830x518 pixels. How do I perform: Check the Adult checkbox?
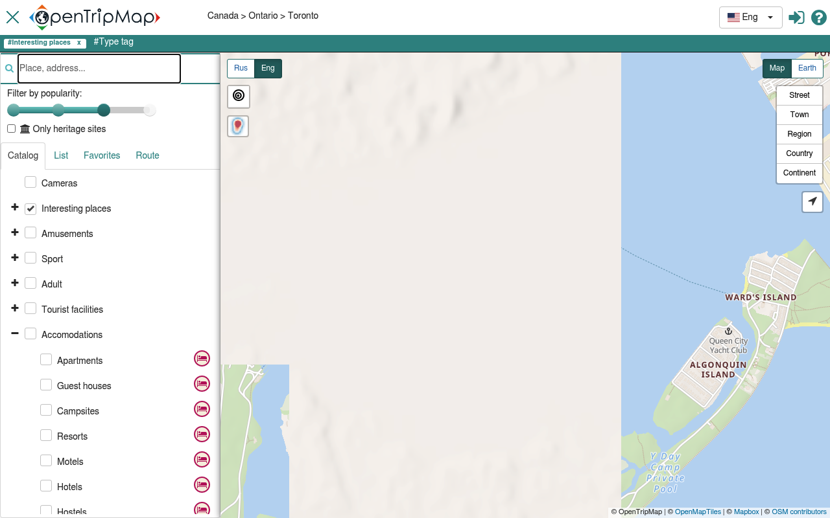point(30,283)
